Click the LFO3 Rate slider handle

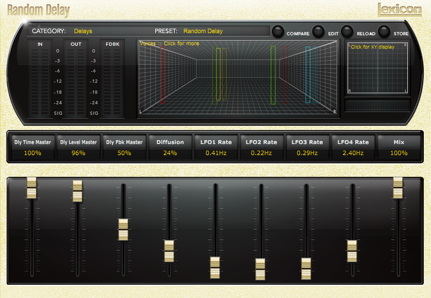click(x=306, y=269)
